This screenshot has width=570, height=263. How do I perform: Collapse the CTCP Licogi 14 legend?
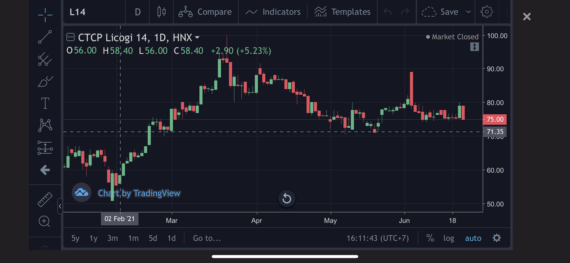(x=71, y=38)
